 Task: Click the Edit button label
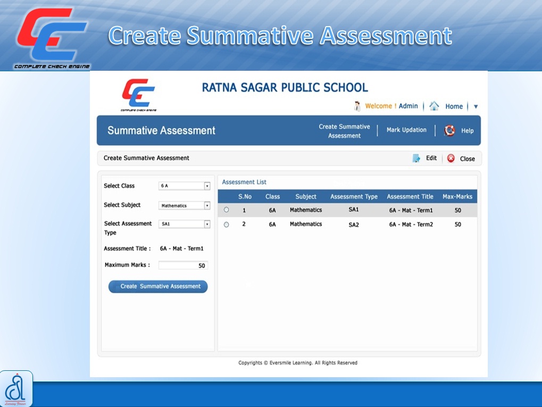(431, 158)
